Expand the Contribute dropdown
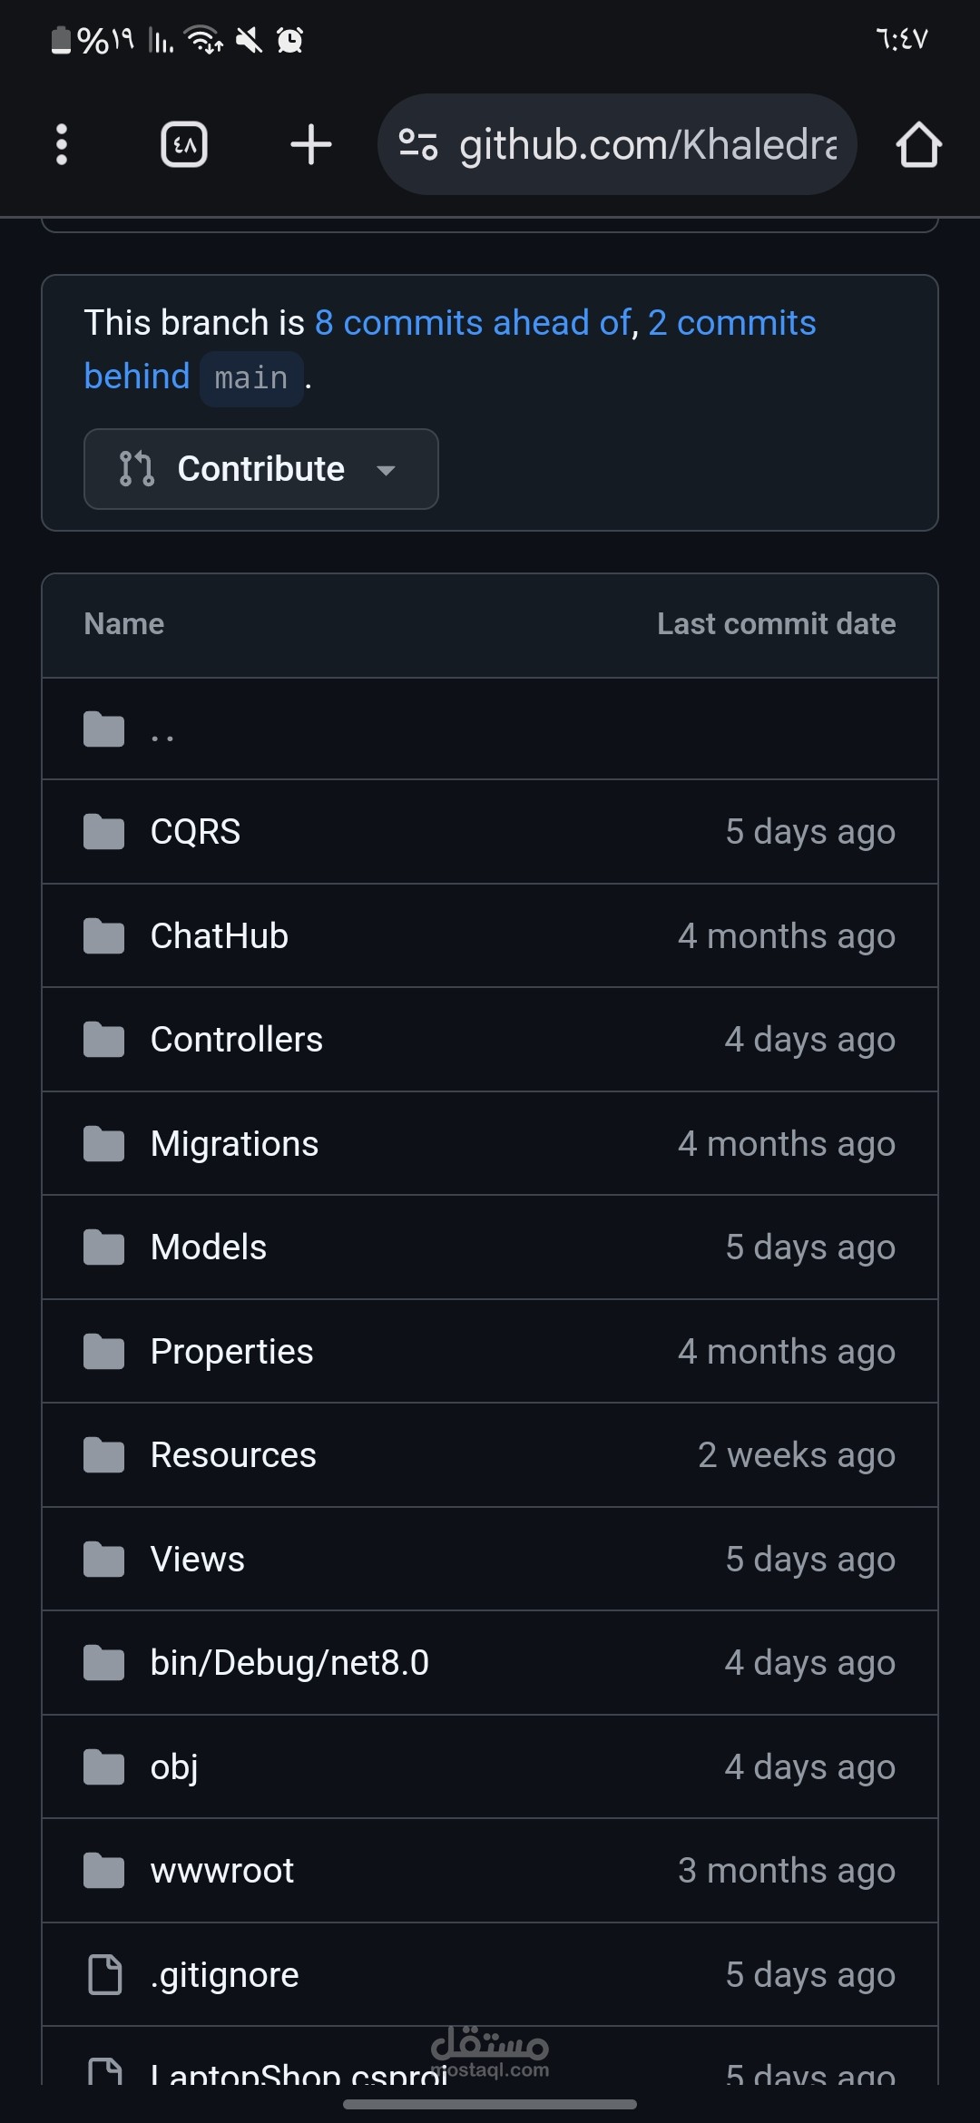The width and height of the screenshot is (980, 2123). tap(261, 469)
